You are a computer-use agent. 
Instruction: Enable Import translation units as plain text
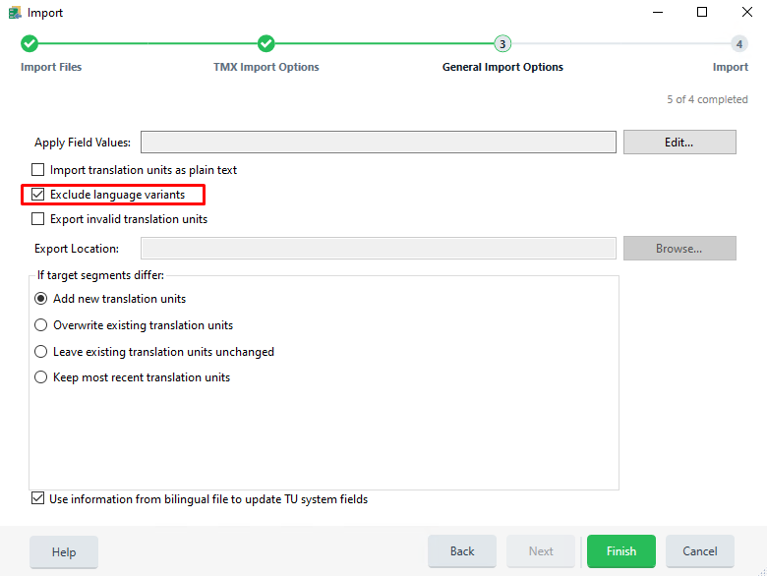(x=37, y=170)
